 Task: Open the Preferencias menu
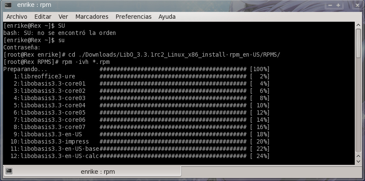tap(133, 17)
